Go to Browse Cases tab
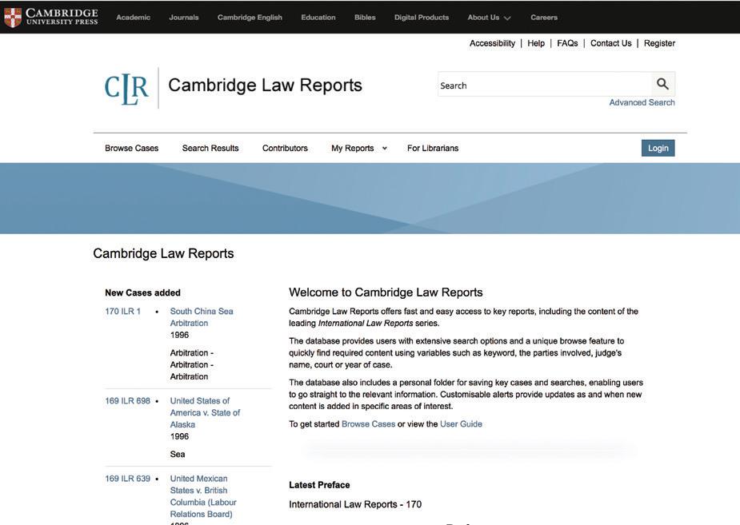Screen dimensions: 740x525 click(132, 148)
